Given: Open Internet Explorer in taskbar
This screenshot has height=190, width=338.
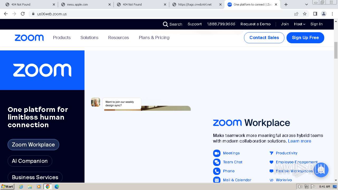Looking at the screenshot, I should [21, 187].
